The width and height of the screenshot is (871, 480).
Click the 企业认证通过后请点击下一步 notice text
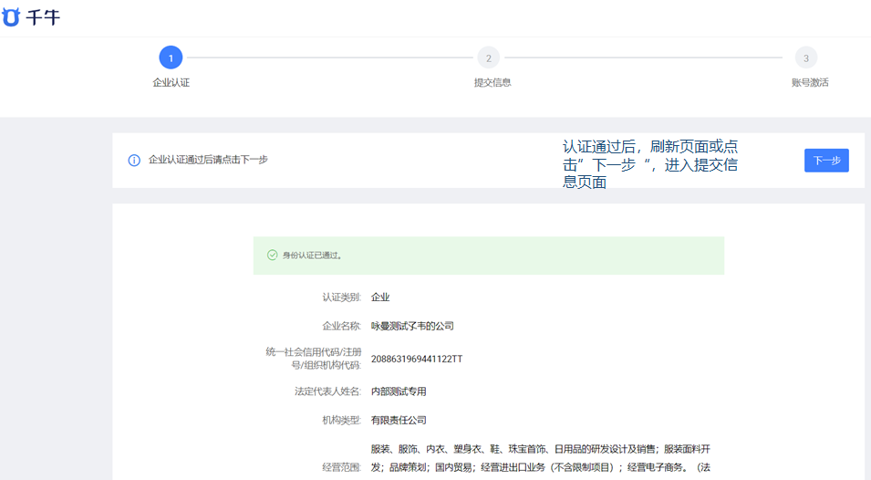208,160
